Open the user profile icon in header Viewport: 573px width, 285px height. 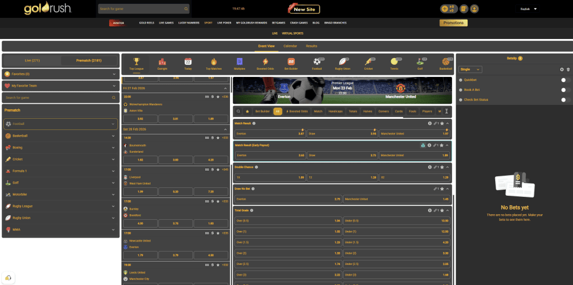tap(475, 9)
